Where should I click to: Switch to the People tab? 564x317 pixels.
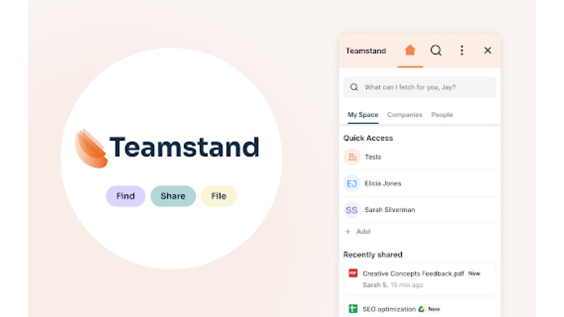pyautogui.click(x=442, y=115)
